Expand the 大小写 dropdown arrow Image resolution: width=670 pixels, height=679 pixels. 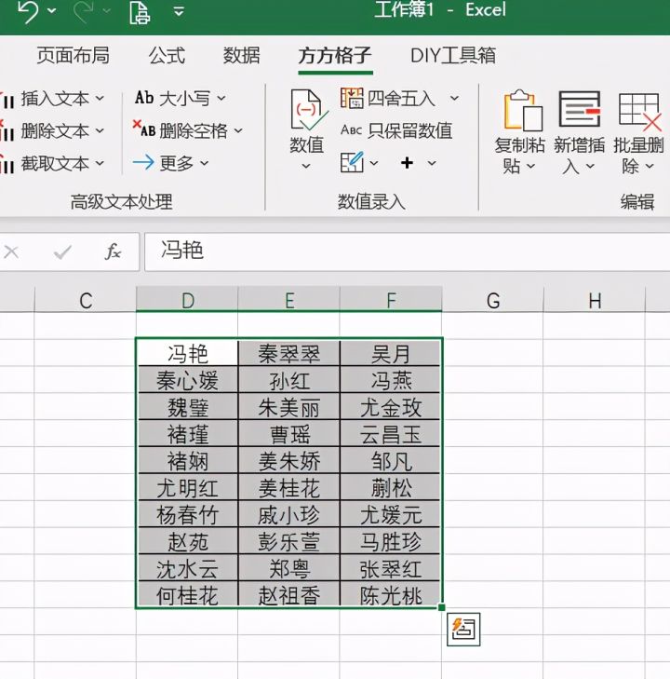click(221, 99)
